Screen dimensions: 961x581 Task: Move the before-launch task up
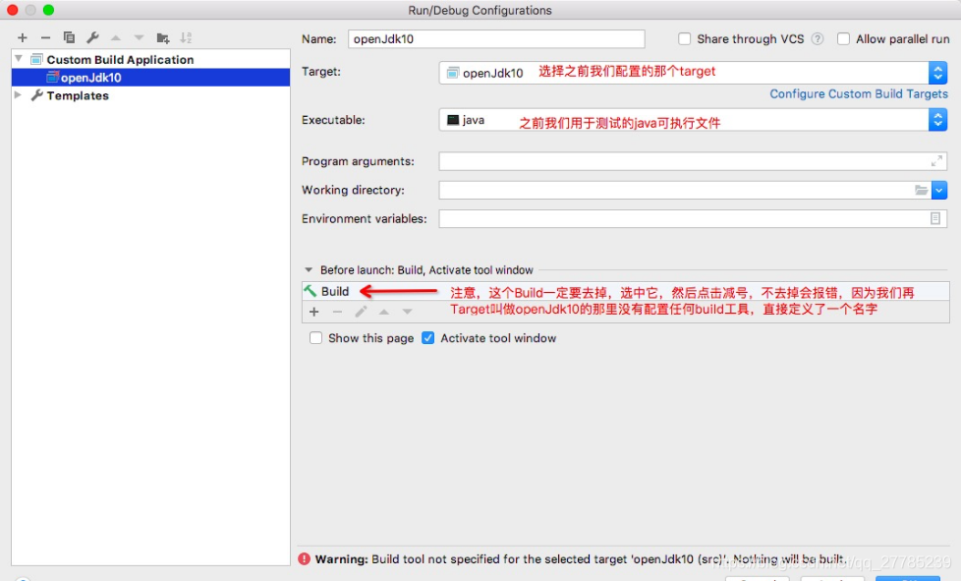coord(383,312)
